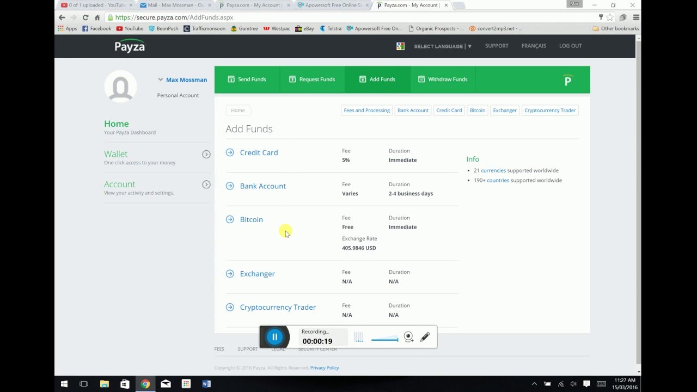The image size is (697, 392).
Task: Open Support in the top header
Action: (497, 46)
